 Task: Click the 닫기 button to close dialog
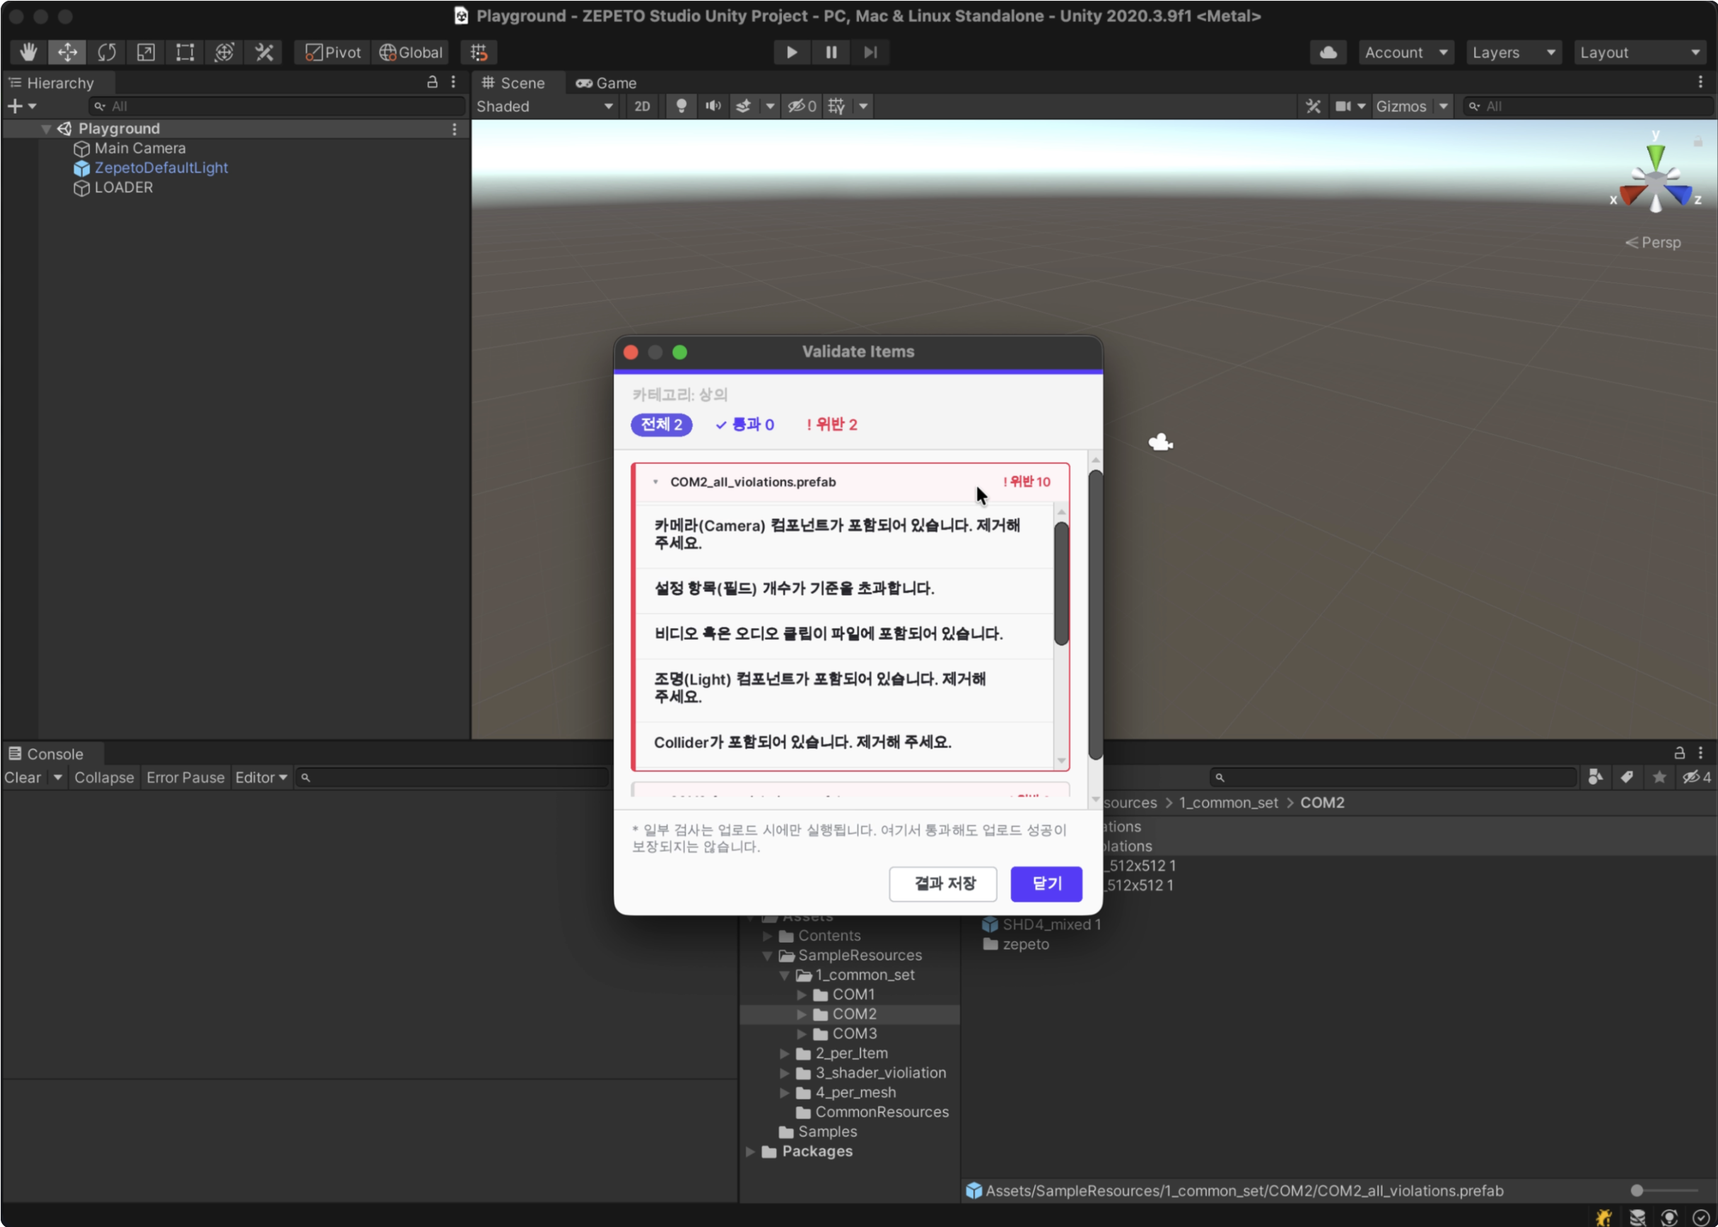[x=1047, y=884]
